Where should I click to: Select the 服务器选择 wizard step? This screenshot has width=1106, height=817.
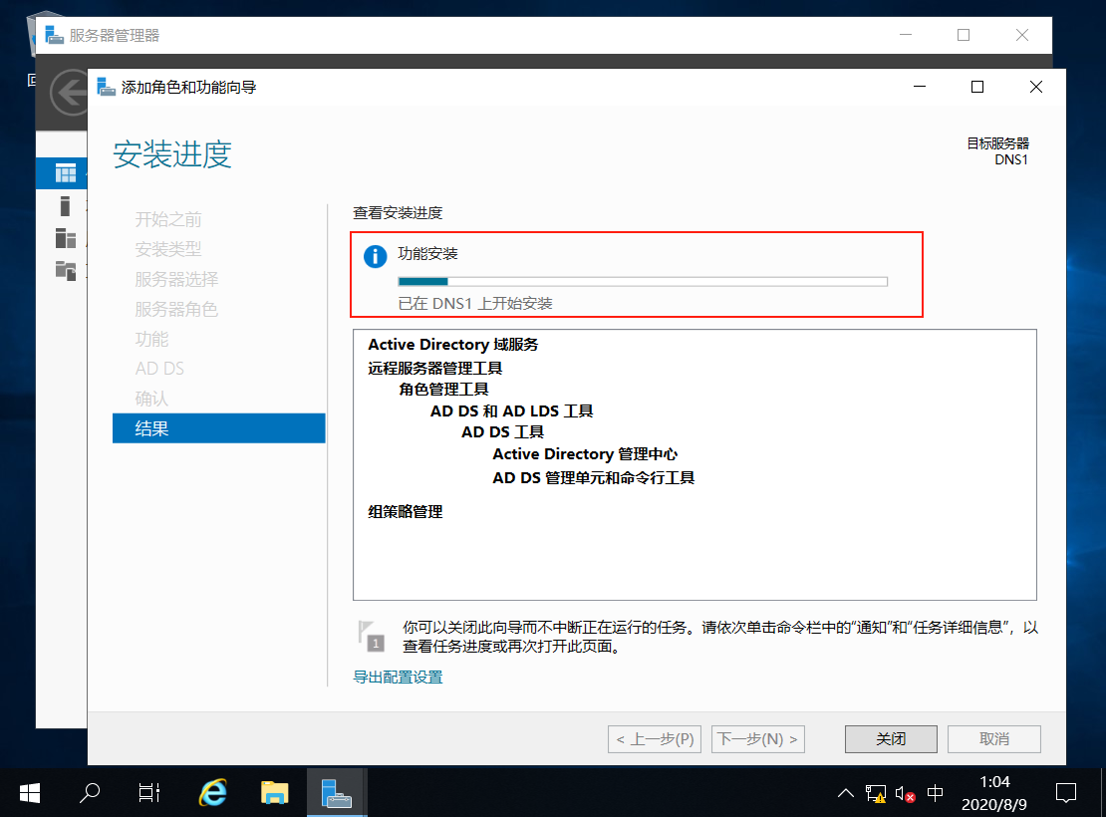[x=176, y=279]
